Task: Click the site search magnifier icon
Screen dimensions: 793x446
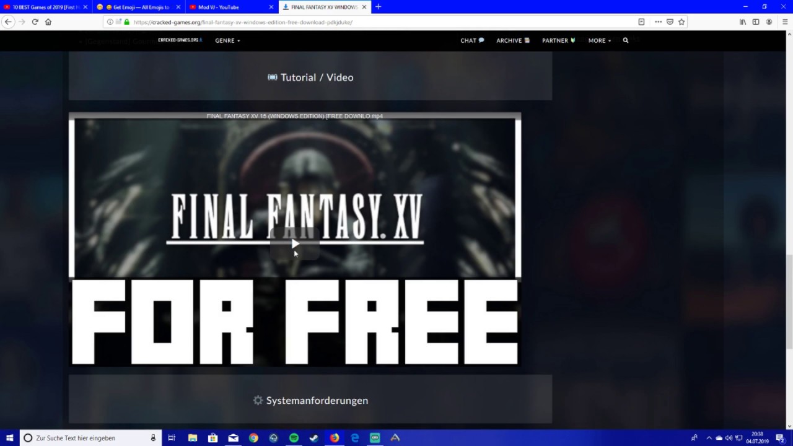Action: [x=626, y=40]
